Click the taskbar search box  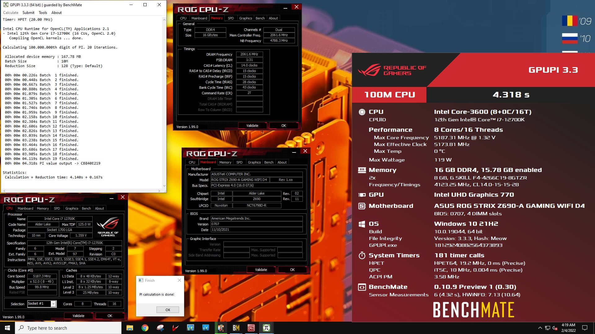(68, 328)
